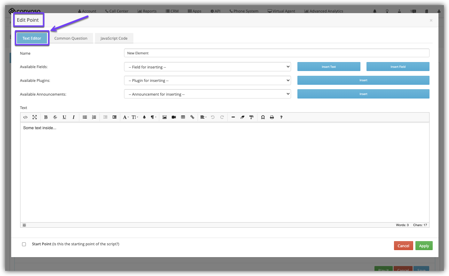
Task: Open special characters (Omega) icon
Action: (x=263, y=117)
